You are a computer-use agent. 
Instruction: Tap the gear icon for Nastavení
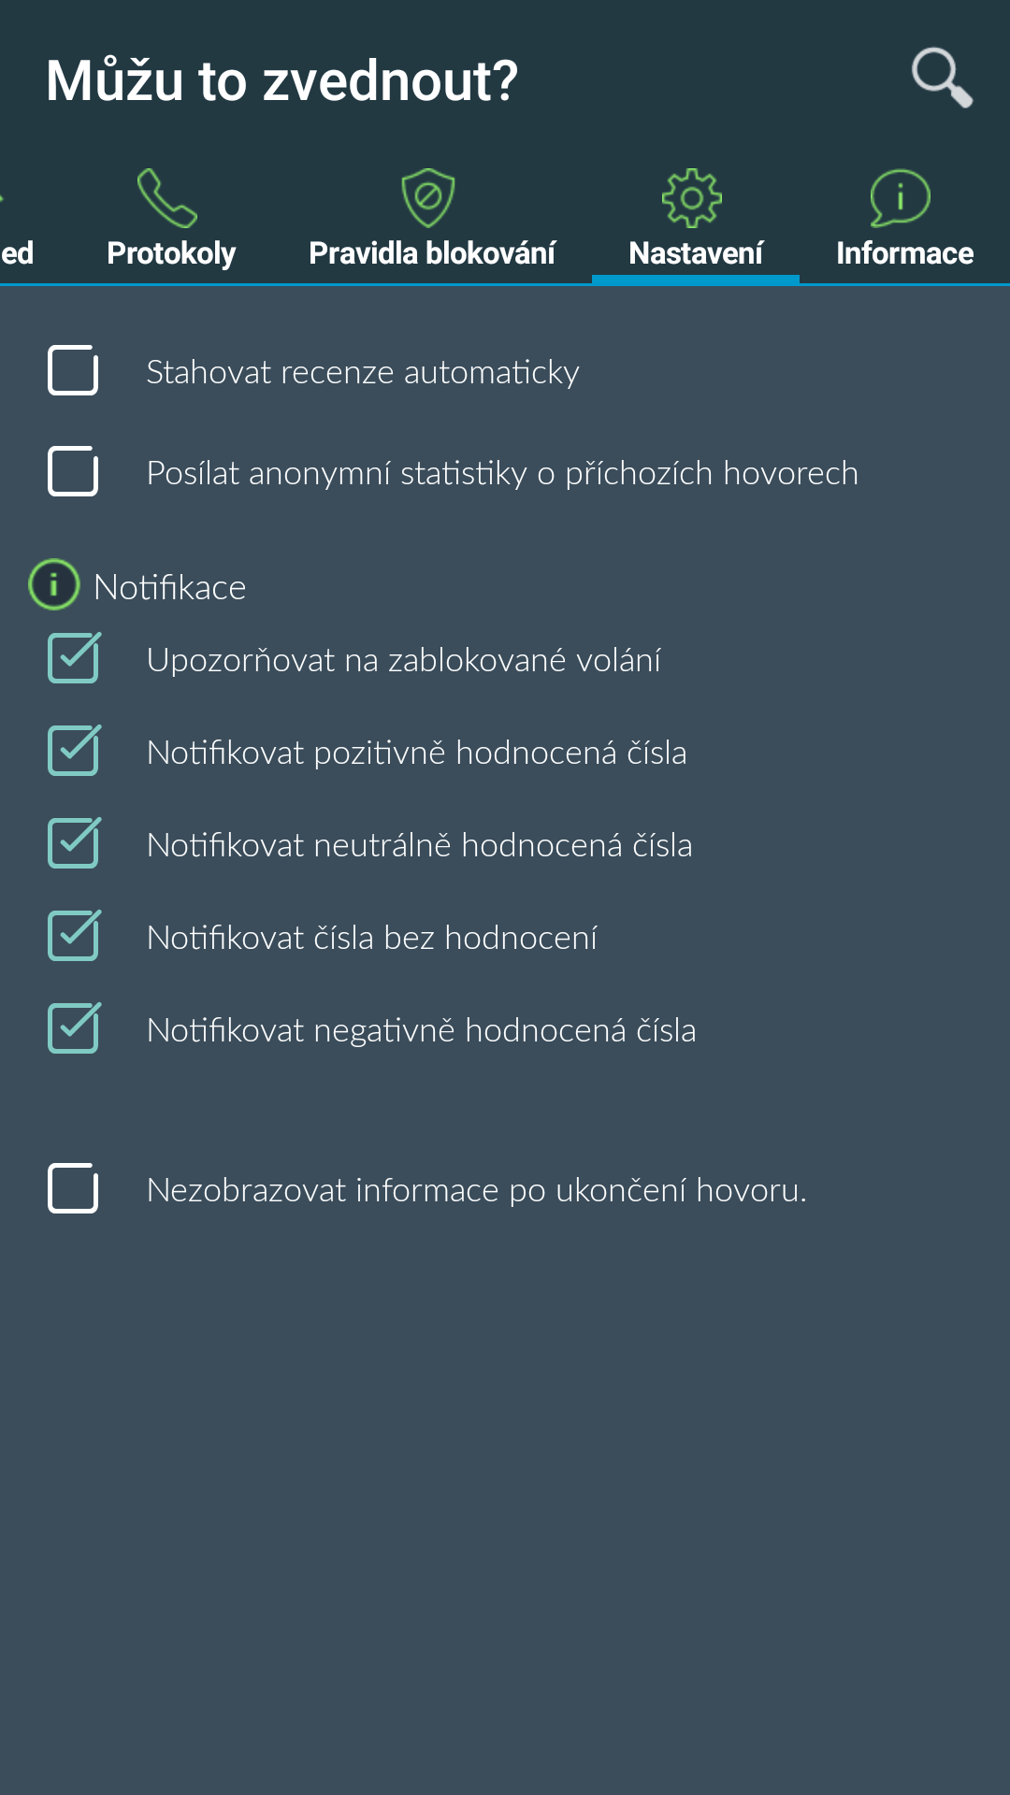(692, 197)
